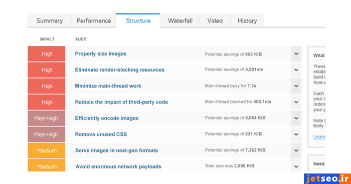Open the Waterfall tab
This screenshot has height=184, width=351.
click(180, 20)
